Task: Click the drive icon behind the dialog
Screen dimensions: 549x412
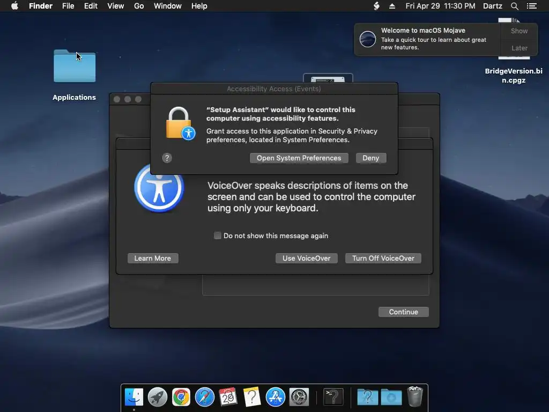Action: pyautogui.click(x=328, y=78)
